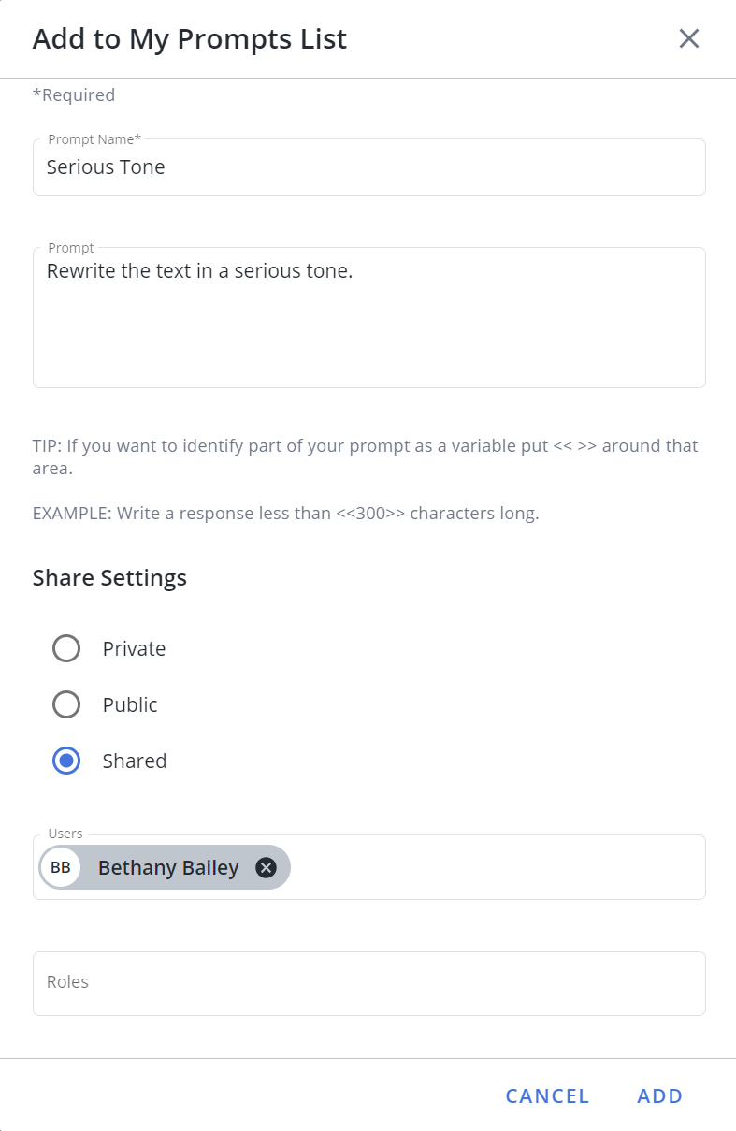Image resolution: width=736 pixels, height=1131 pixels.
Task: Click inside the Prompt text area
Action: (x=369, y=318)
